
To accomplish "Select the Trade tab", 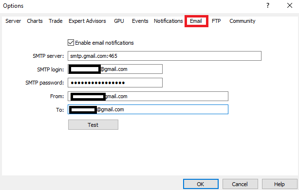I will coord(56,21).
